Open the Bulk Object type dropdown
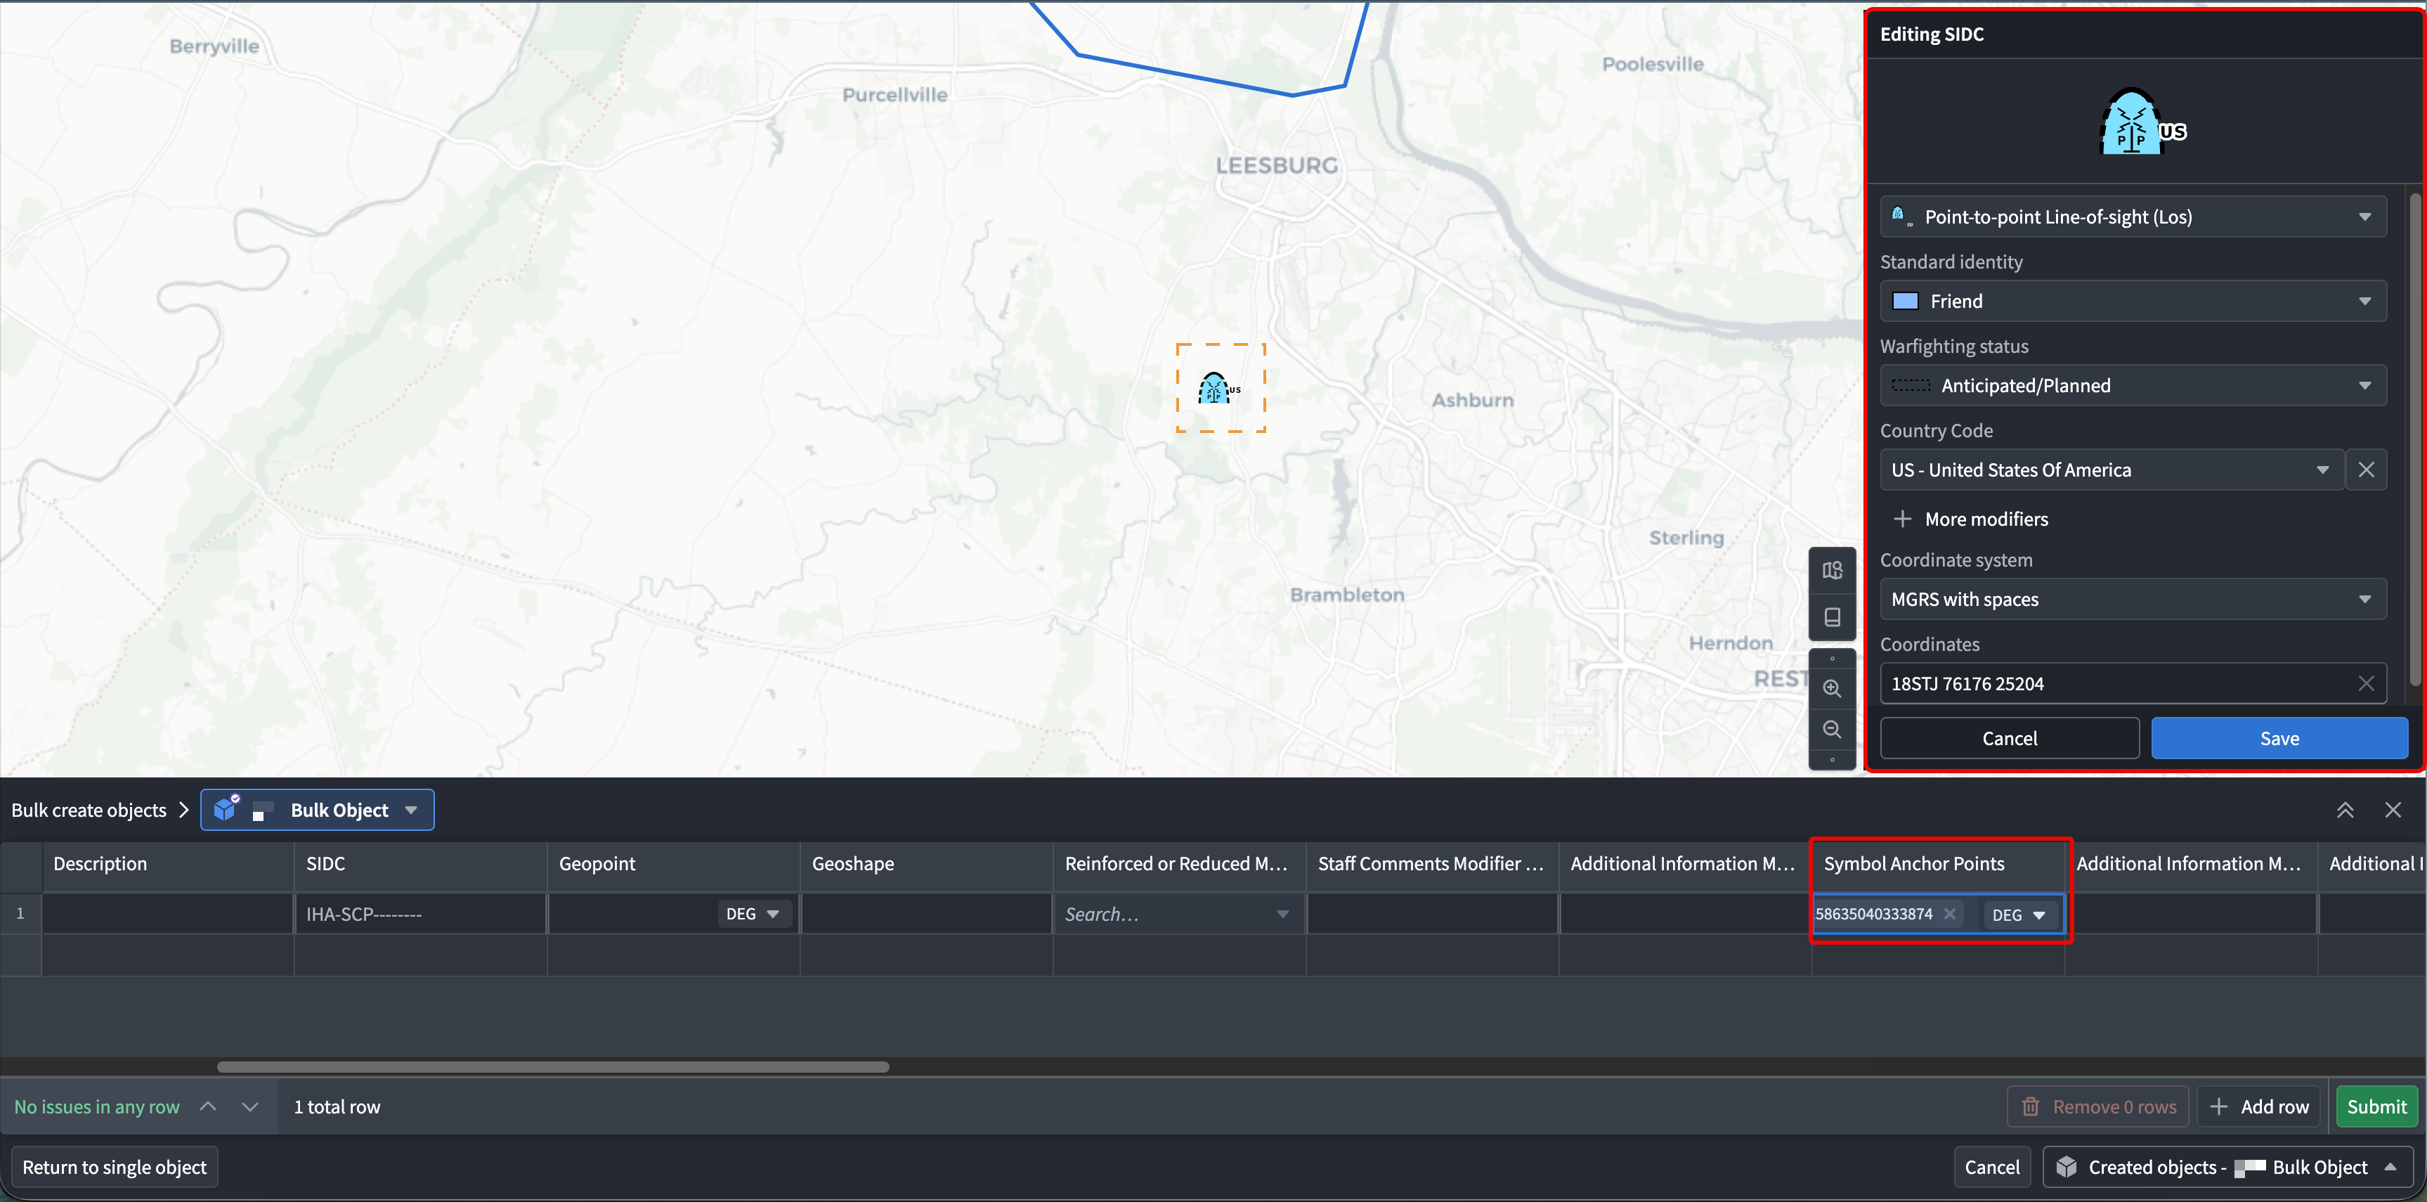The width and height of the screenshot is (2427, 1202). click(x=318, y=810)
